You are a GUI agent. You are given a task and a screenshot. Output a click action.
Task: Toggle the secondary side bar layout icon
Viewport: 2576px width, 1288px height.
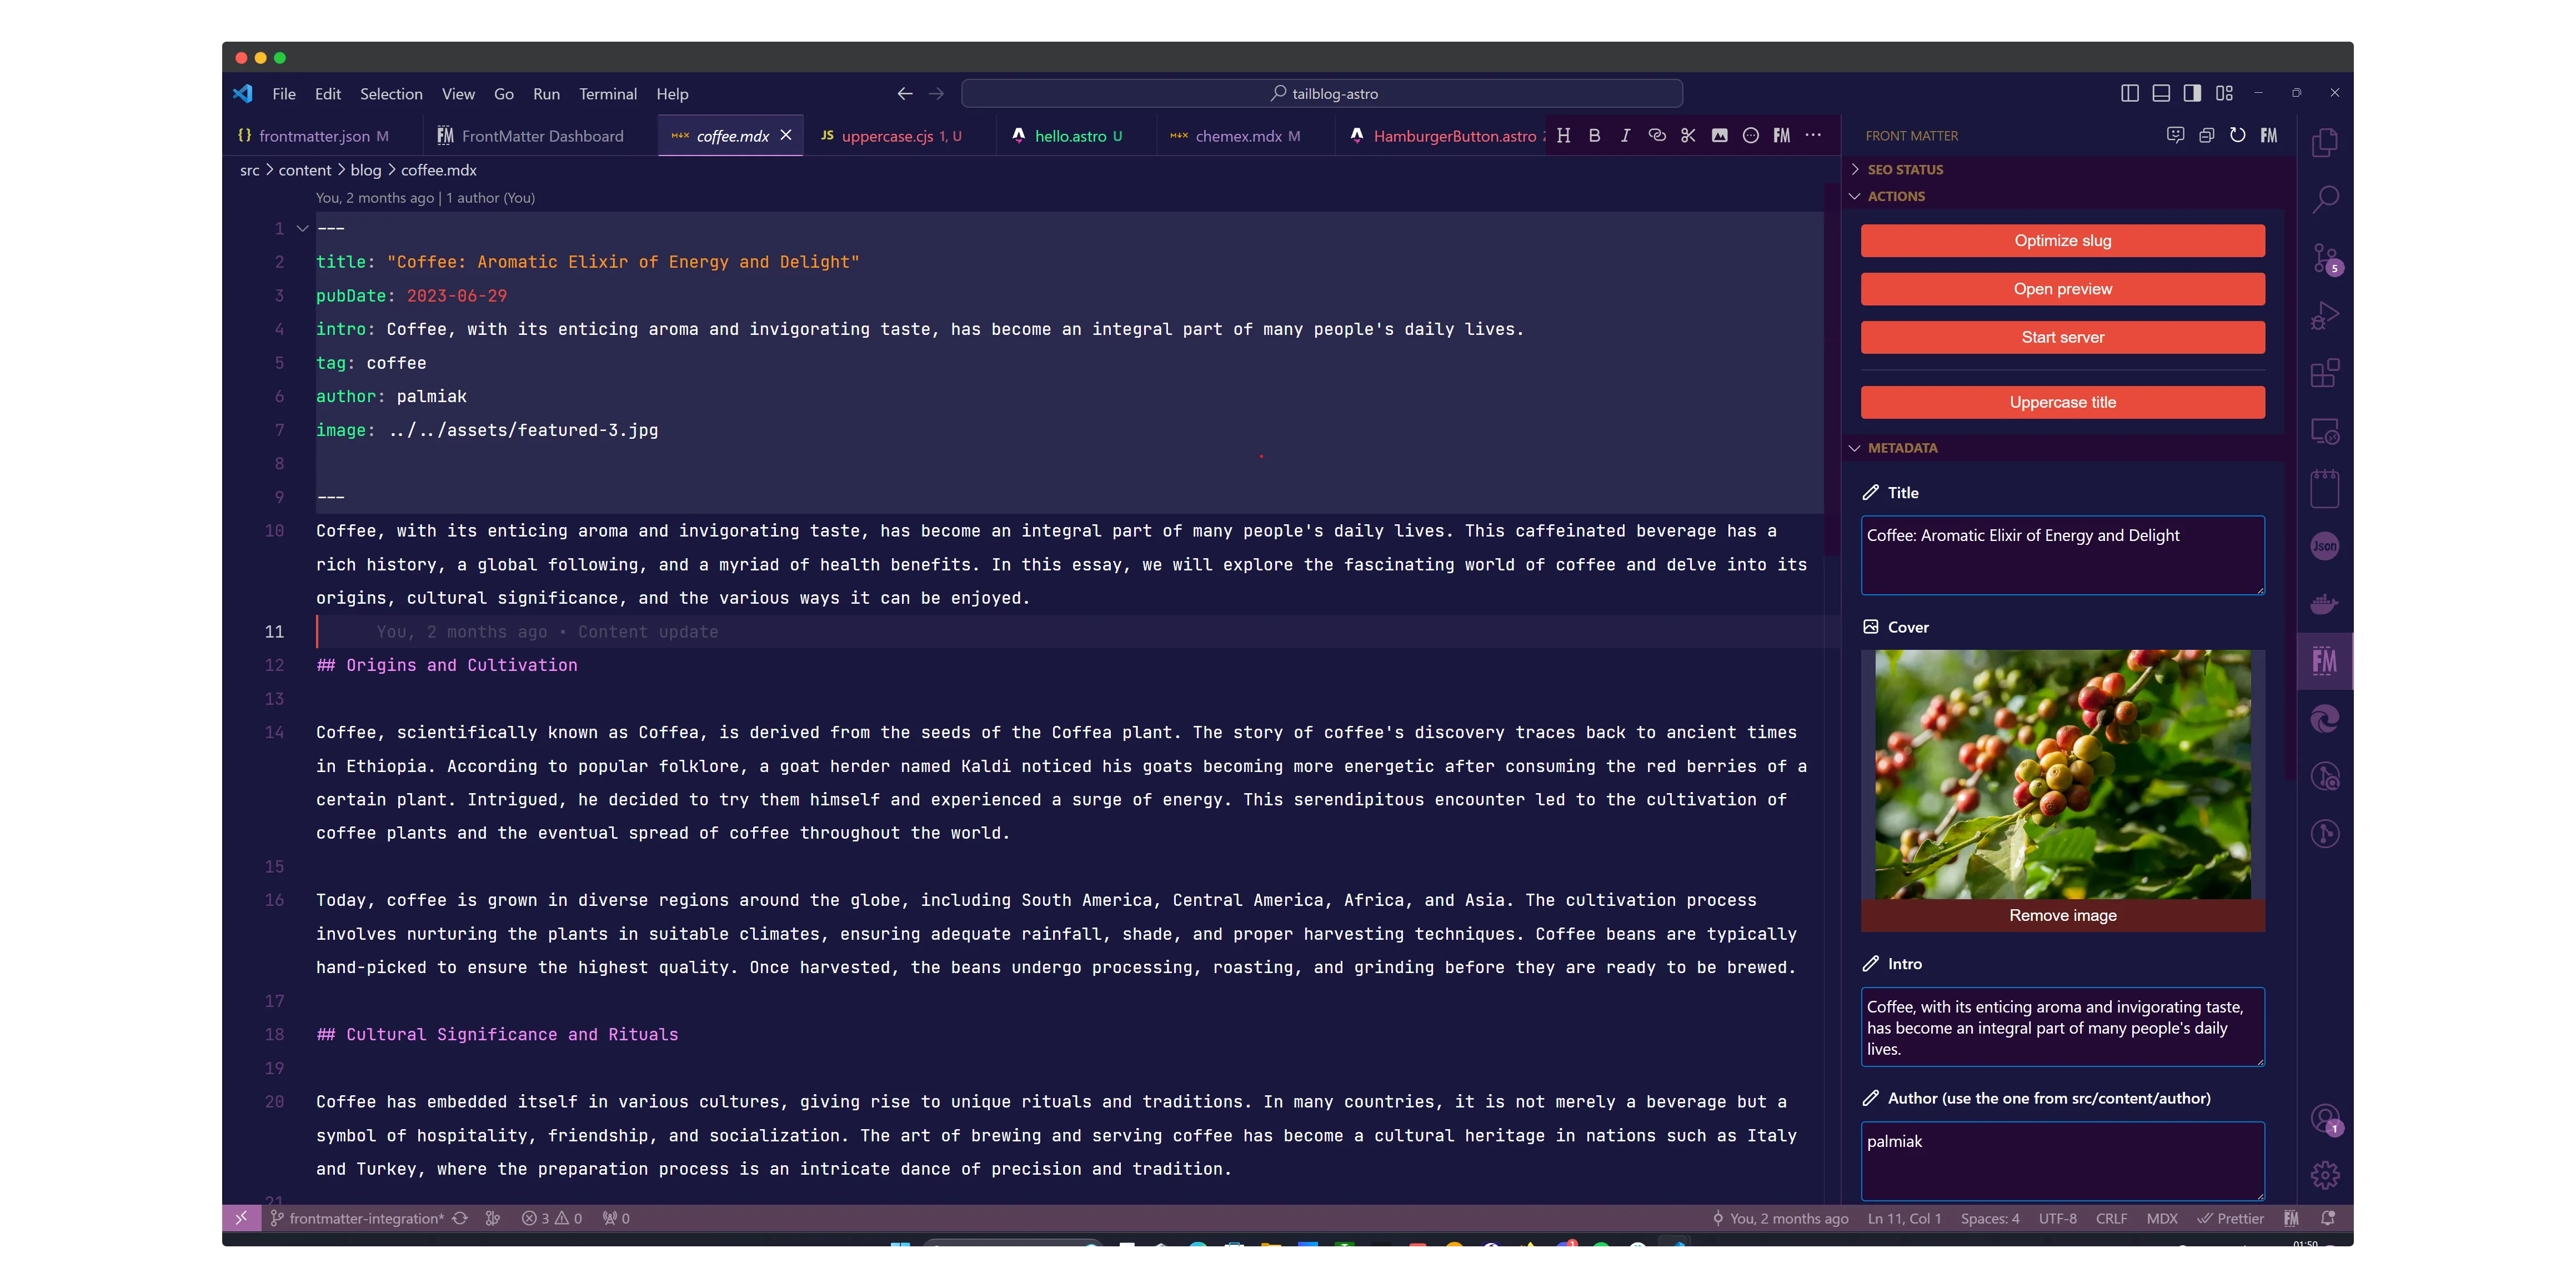point(2192,93)
